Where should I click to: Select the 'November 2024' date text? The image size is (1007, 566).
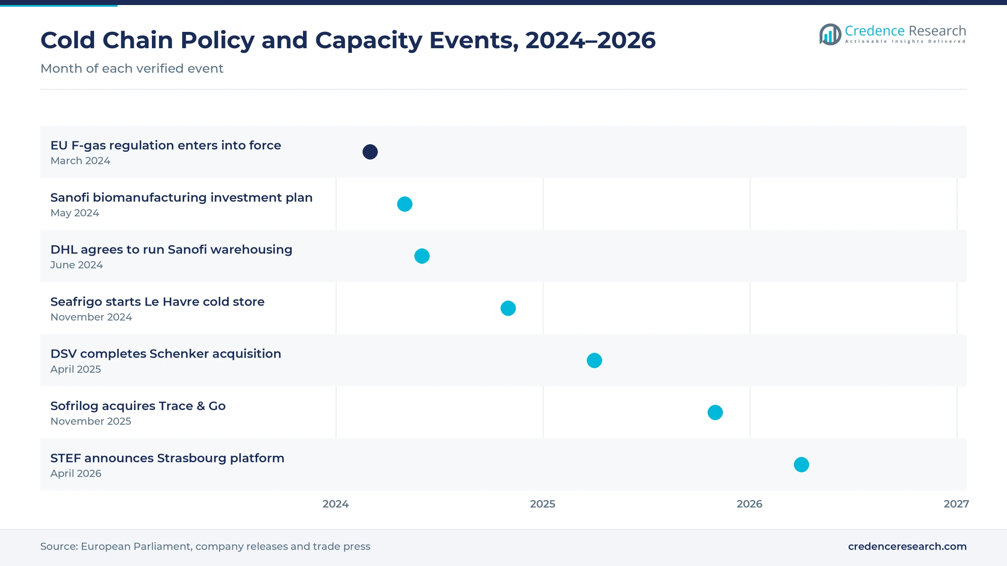click(x=91, y=317)
